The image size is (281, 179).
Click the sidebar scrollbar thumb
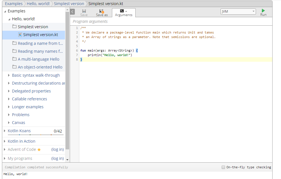pos(68,81)
